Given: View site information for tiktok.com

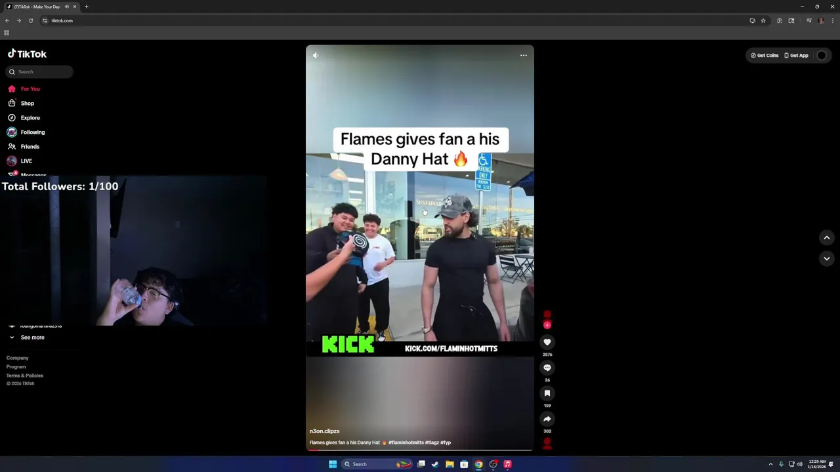Looking at the screenshot, I should [45, 20].
